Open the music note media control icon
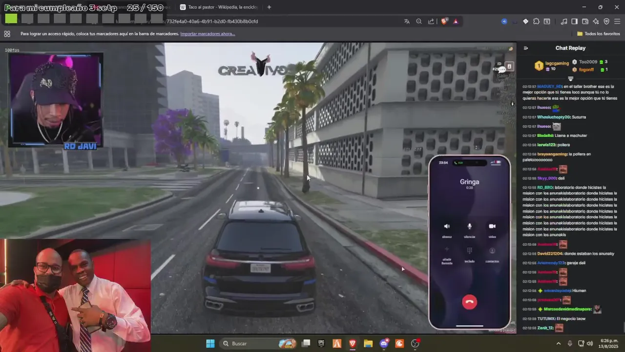The height and width of the screenshot is (352, 625). (x=564, y=22)
